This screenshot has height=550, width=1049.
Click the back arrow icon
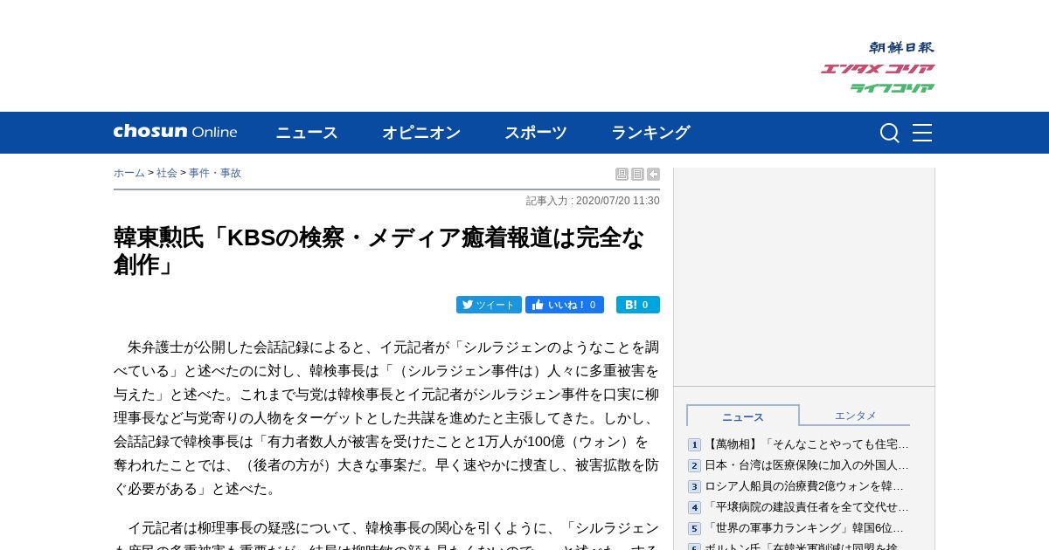pos(653,174)
